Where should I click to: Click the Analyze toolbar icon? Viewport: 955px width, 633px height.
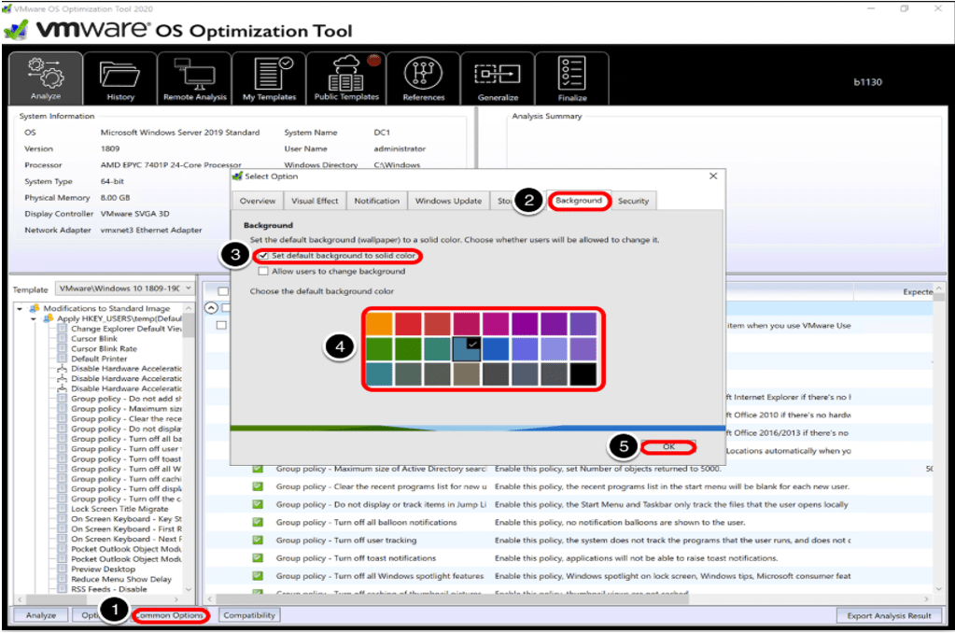pos(45,78)
